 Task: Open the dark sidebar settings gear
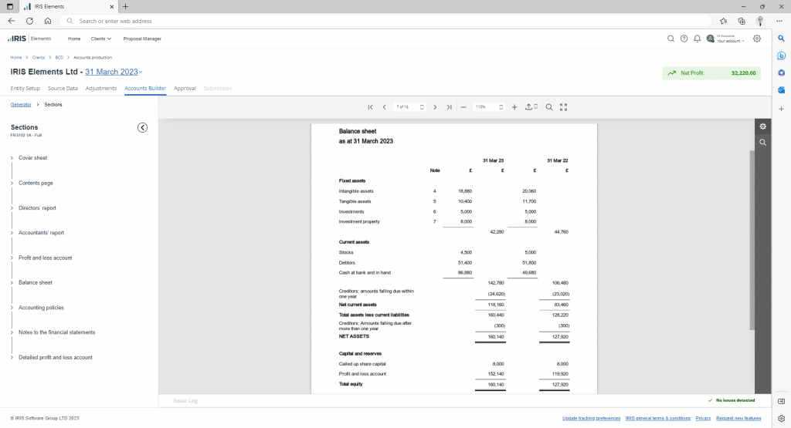[762, 126]
